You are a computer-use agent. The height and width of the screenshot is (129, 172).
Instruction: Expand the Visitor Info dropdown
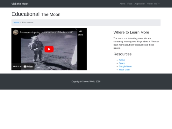click(153, 4)
